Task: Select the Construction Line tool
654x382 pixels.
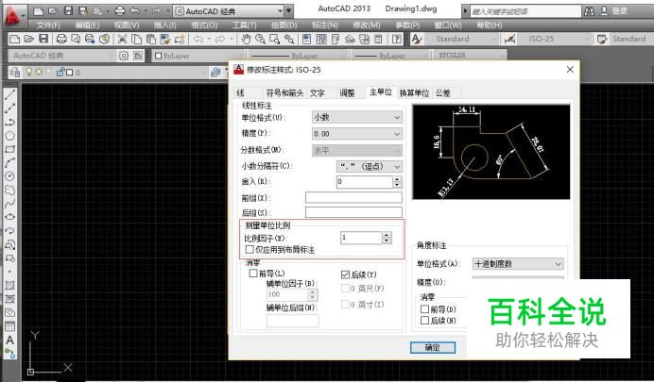Action: [9, 108]
